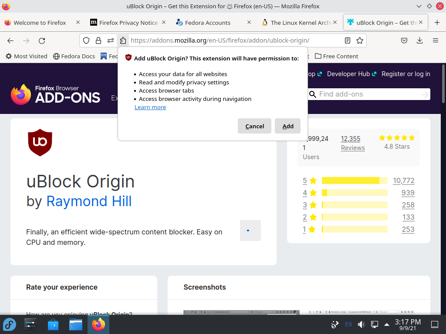Click the show desktop icon in taskbar
Viewport: 446px width, 334px height.
coord(435,324)
